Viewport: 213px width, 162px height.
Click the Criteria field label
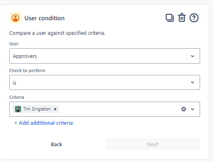point(17,97)
